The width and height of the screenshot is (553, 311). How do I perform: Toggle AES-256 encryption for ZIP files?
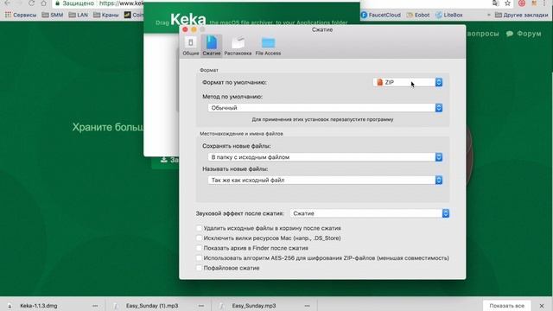200,258
